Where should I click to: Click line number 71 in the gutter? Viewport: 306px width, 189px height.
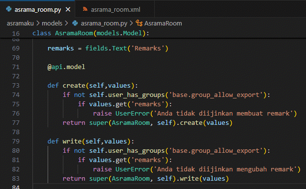[16, 67]
